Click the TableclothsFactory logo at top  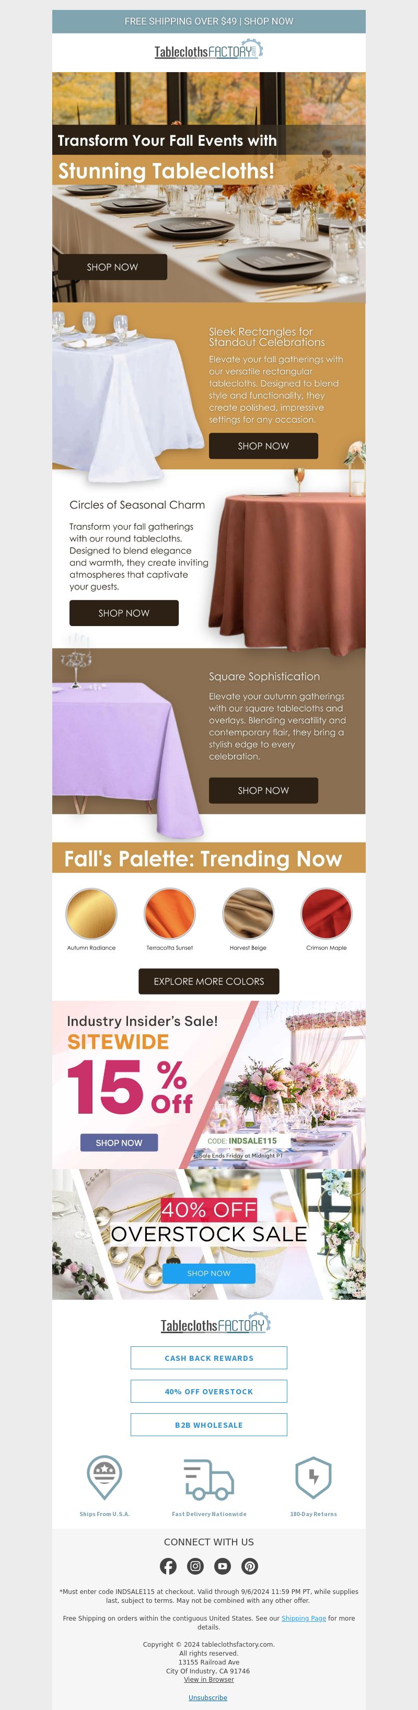pos(209,51)
